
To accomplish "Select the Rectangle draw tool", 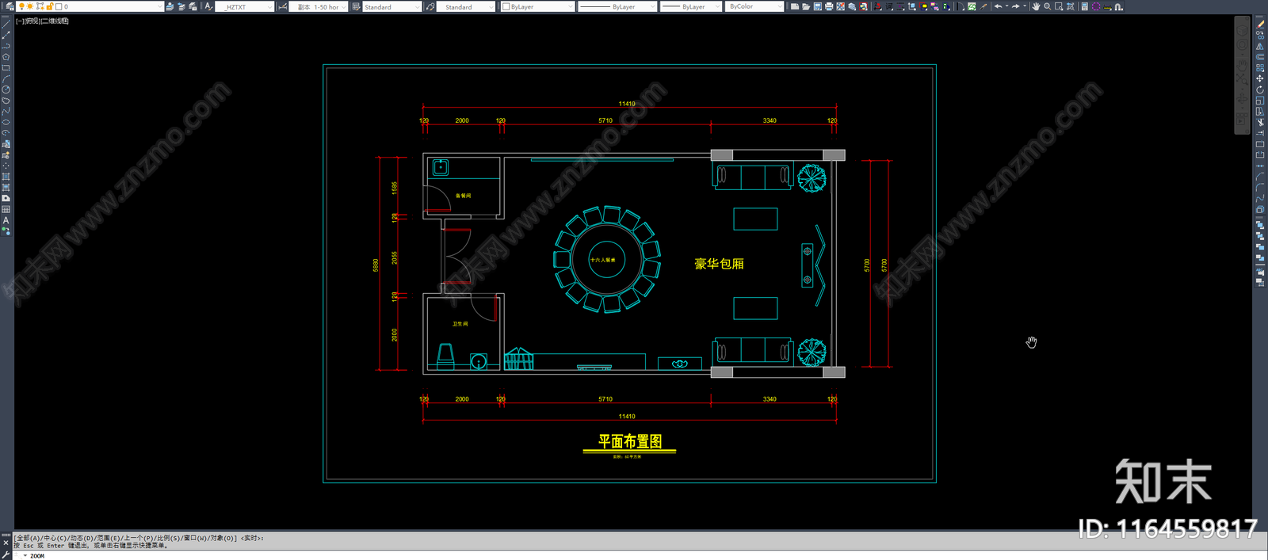I will [x=6, y=68].
